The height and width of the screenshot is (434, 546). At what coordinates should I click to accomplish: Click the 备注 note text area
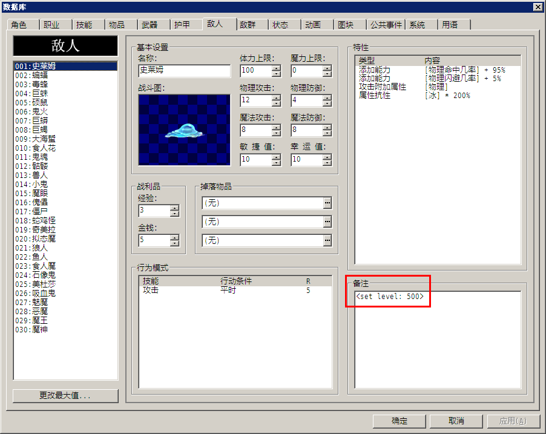click(438, 340)
